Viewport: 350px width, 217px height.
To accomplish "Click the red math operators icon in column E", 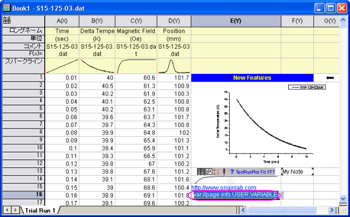I will (216, 172).
